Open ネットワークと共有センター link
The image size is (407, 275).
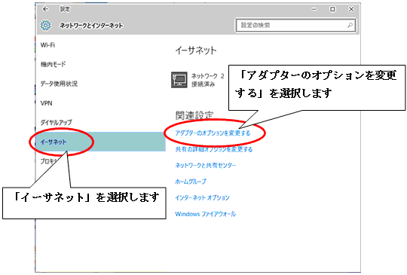click(x=206, y=166)
